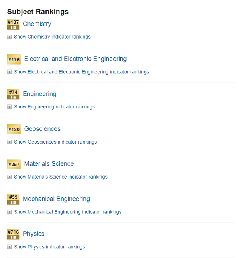The image size is (239, 258).
Task: Expand Electrical and Electronic Engineering plus icon
Action: (9, 72)
